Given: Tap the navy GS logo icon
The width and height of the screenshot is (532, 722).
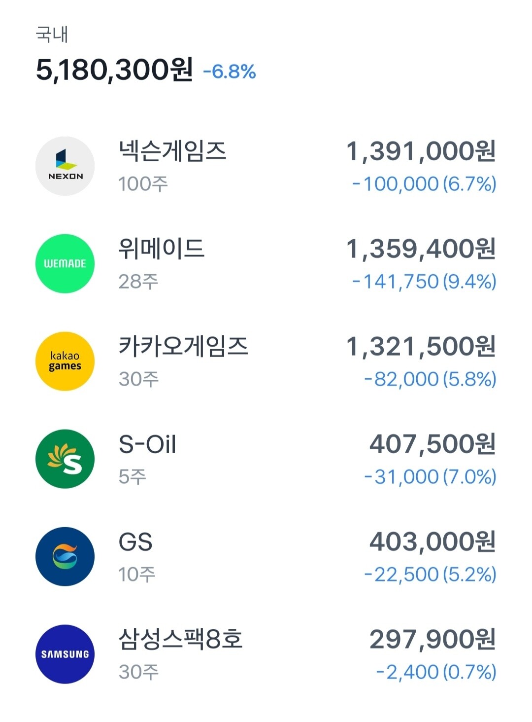Looking at the screenshot, I should pos(65,557).
